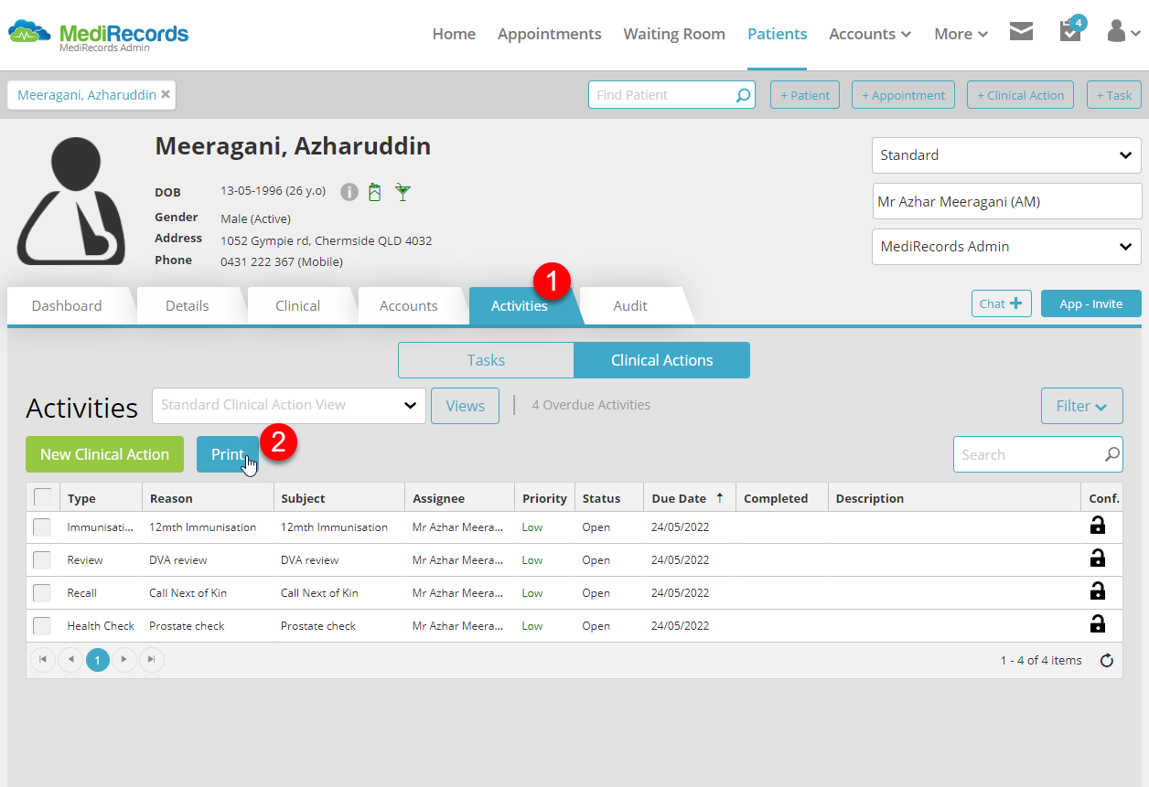Click lock icon on Immunisation row
Image resolution: width=1149 pixels, height=787 pixels.
pos(1097,526)
